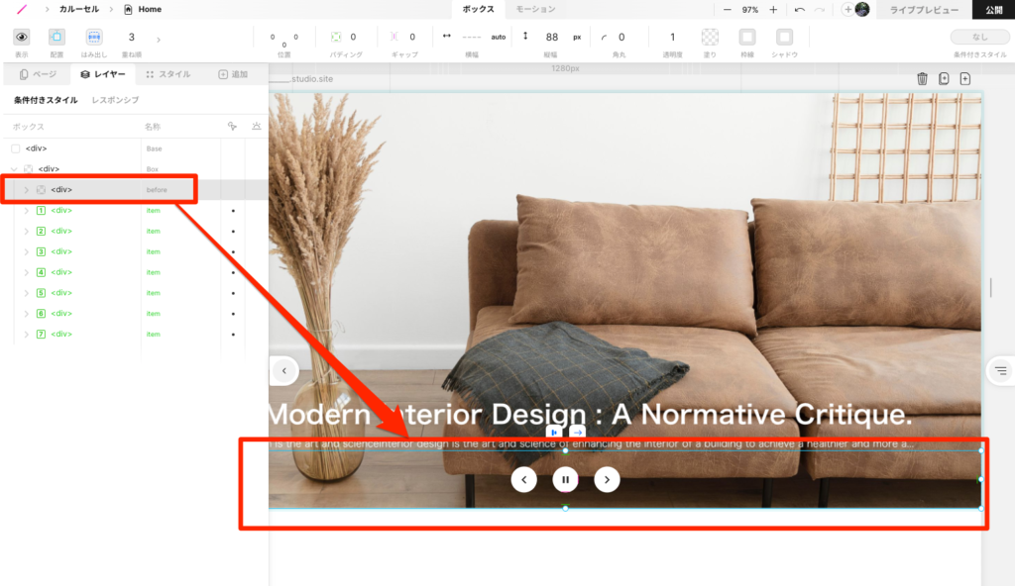The height and width of the screenshot is (586, 1015).
Task: Collapse the left panel arrow button
Action: [x=283, y=371]
